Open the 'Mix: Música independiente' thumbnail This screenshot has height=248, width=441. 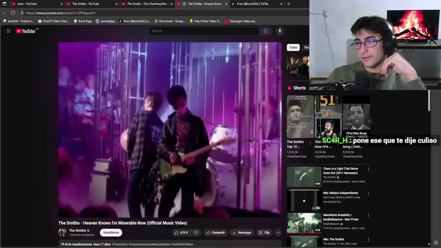(x=304, y=200)
